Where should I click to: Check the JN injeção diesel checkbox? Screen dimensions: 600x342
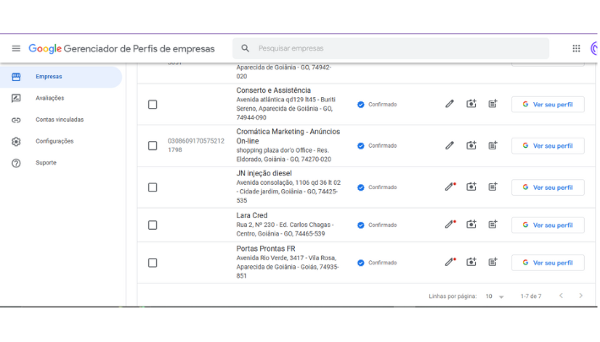point(153,187)
